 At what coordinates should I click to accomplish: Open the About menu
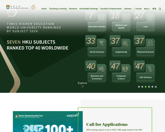44,9
